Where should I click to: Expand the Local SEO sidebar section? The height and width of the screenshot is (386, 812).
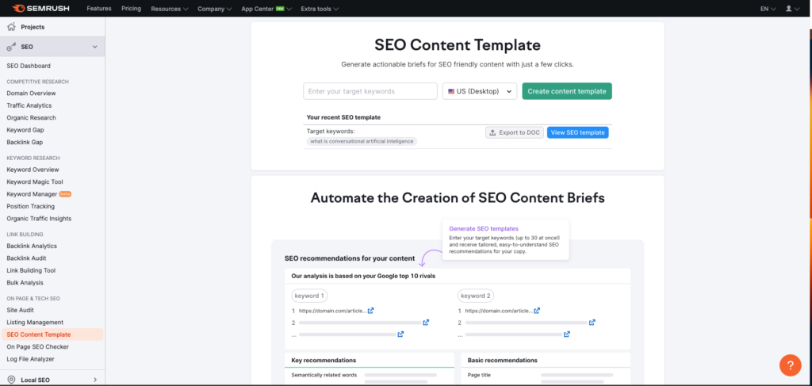[95, 380]
